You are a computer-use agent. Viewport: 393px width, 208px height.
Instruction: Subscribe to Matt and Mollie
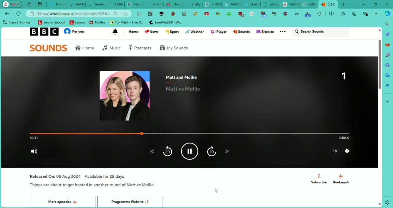[319, 179]
